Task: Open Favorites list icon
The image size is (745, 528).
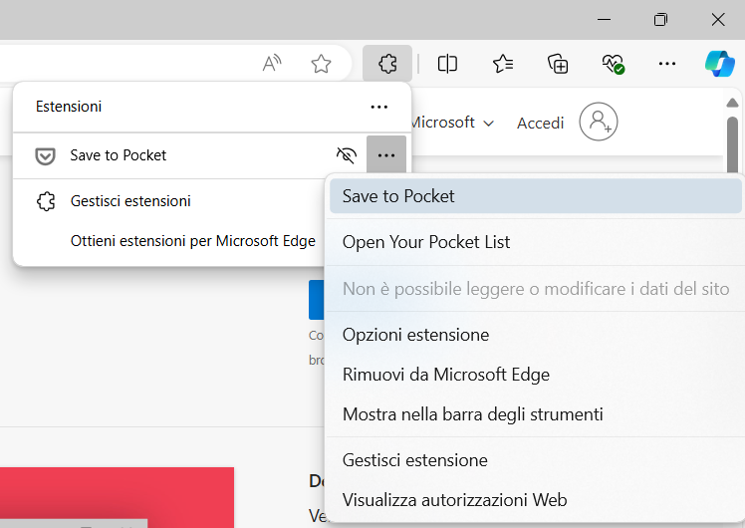Action: coord(503,63)
